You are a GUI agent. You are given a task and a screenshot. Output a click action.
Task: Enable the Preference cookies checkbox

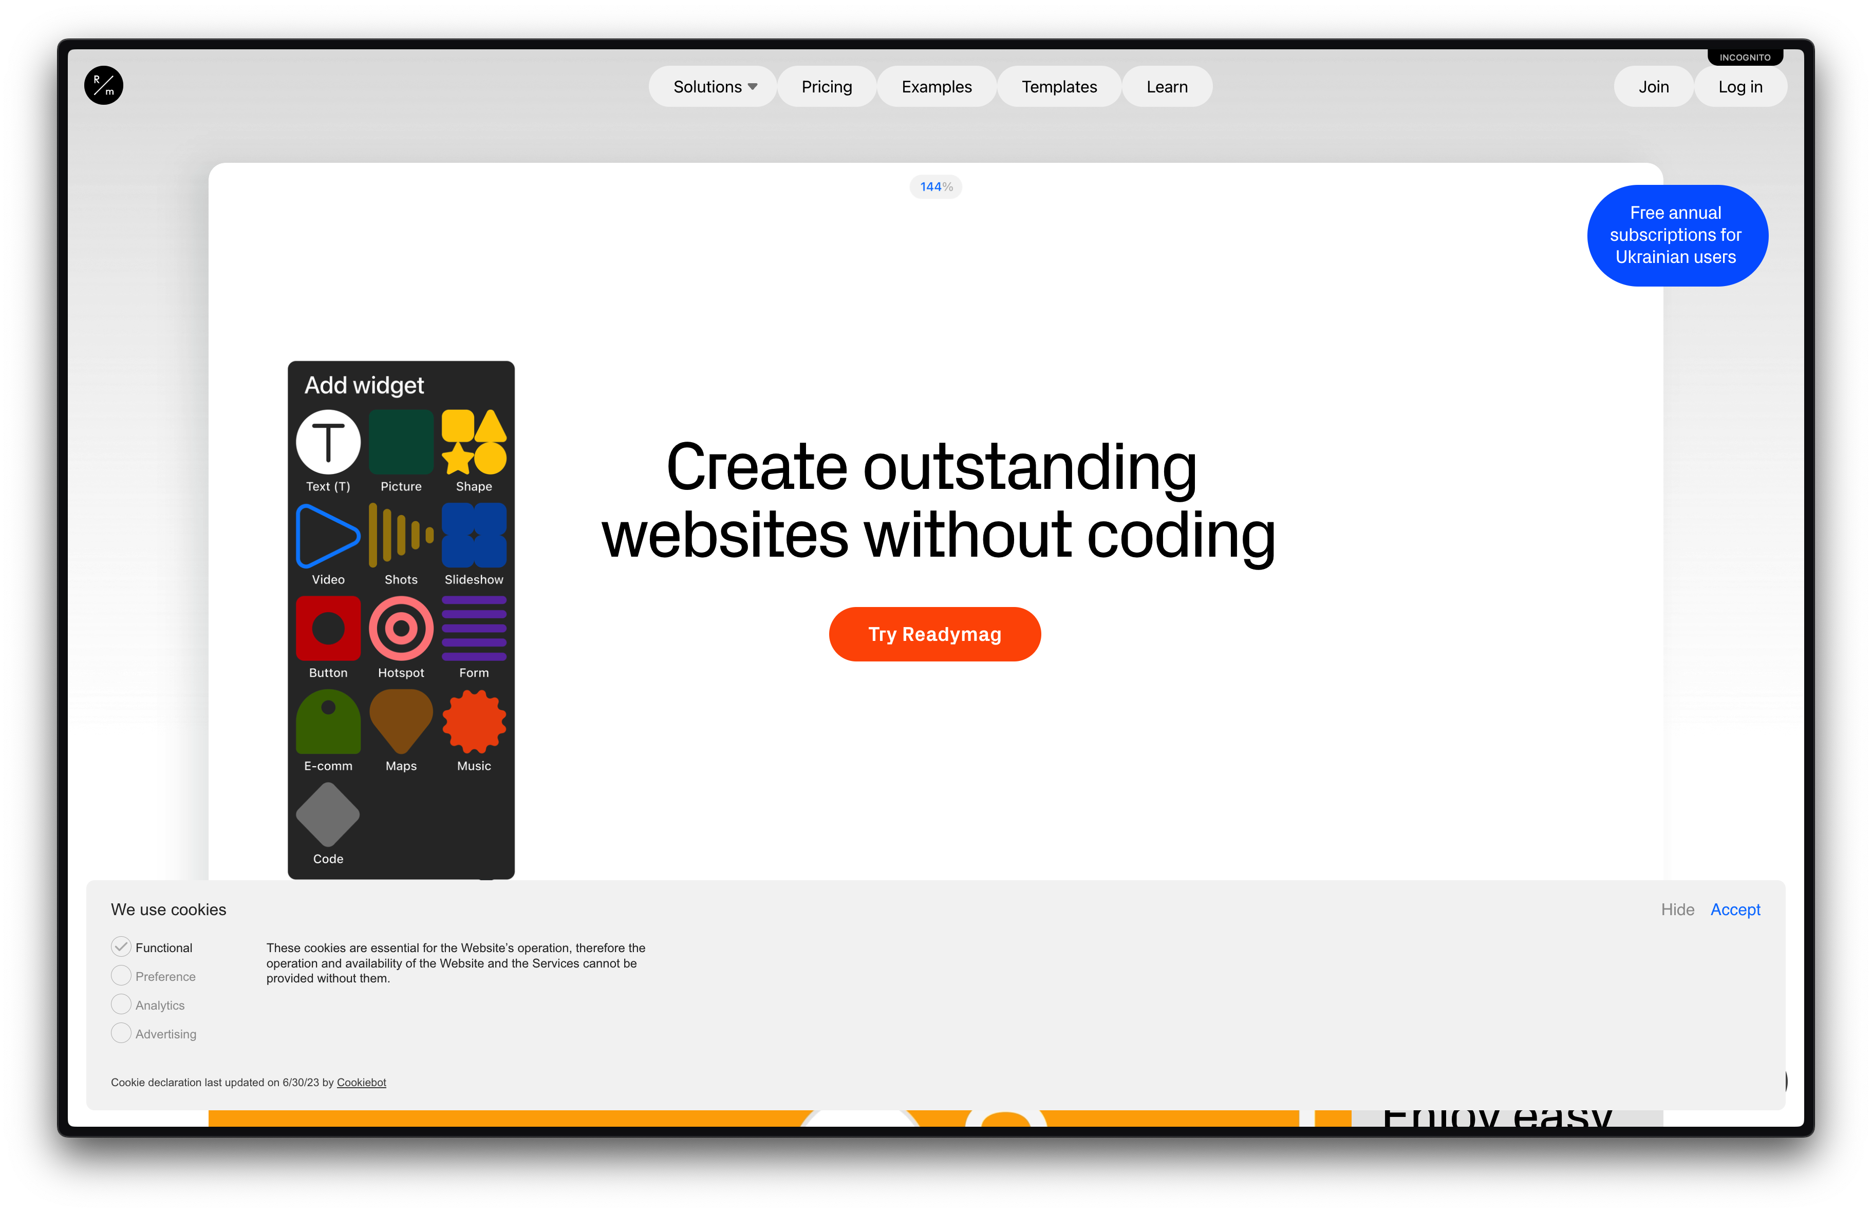[x=121, y=976]
